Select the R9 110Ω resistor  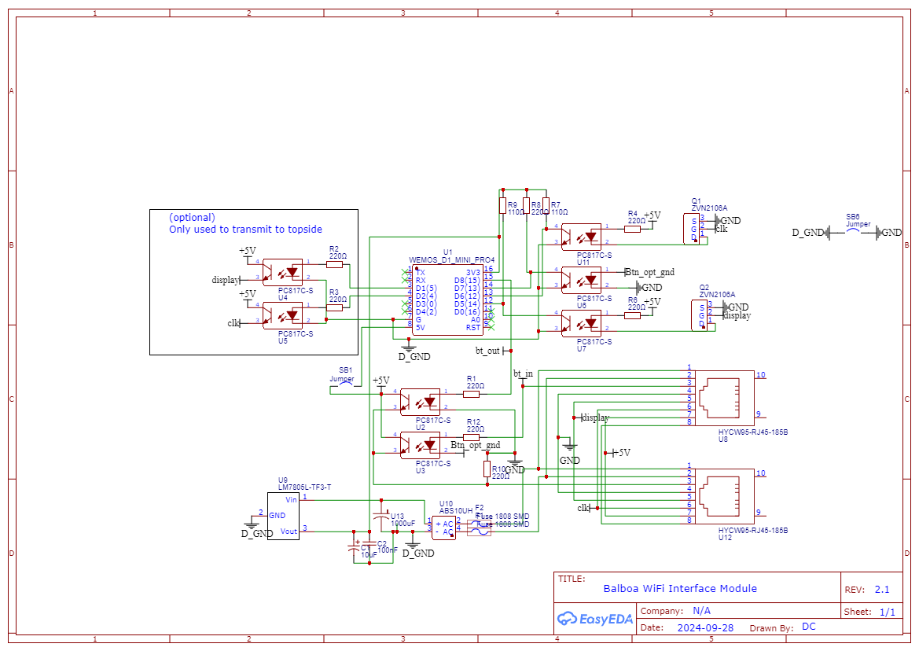click(x=502, y=205)
